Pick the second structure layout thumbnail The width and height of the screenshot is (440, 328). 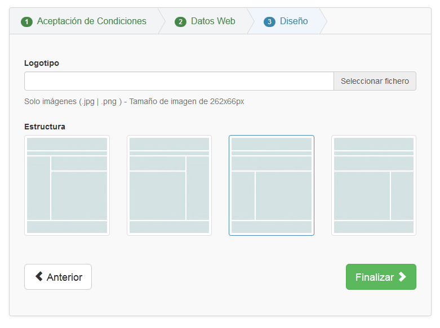pos(169,185)
